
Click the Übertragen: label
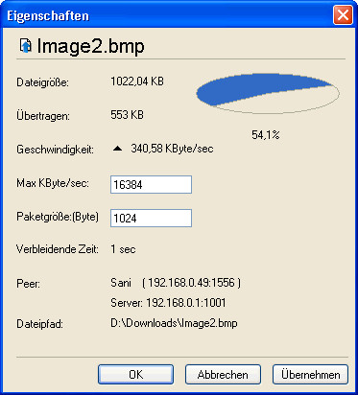point(43,116)
